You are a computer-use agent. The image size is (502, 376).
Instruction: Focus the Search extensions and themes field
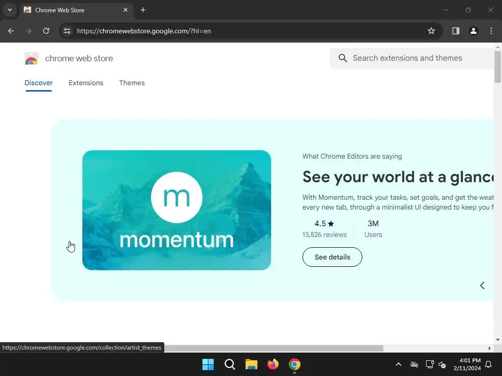click(x=412, y=58)
